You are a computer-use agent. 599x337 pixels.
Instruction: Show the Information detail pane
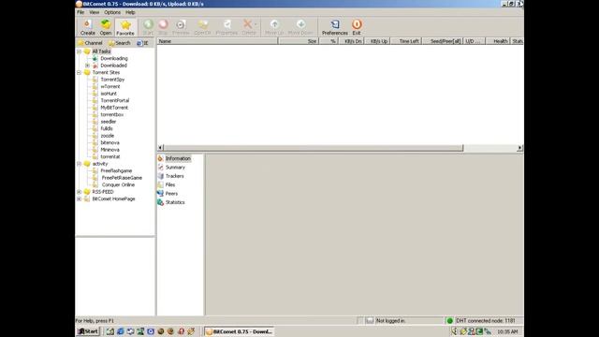(178, 158)
